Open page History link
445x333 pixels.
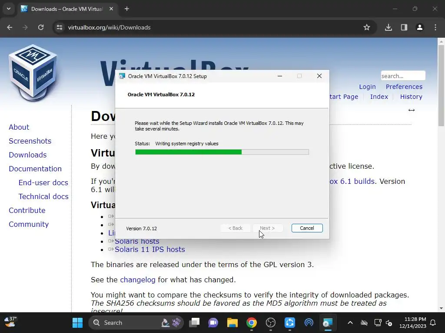[x=411, y=97]
